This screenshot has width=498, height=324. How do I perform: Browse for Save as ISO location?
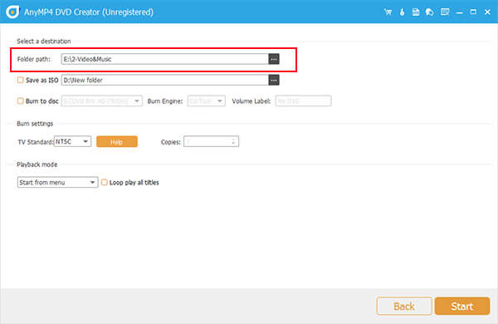click(274, 80)
